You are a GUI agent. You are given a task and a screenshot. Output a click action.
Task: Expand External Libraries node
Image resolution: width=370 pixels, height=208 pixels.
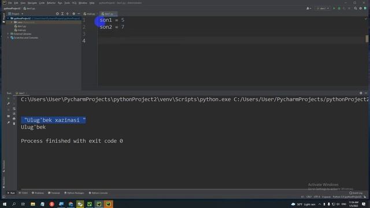point(8,34)
